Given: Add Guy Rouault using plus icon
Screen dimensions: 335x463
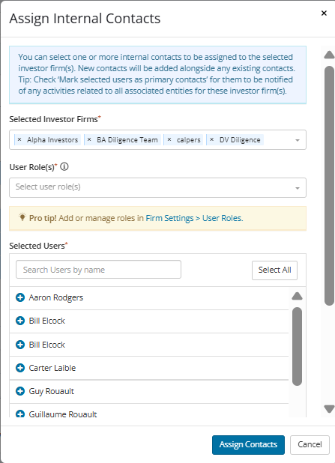Looking at the screenshot, I should tap(20, 391).
